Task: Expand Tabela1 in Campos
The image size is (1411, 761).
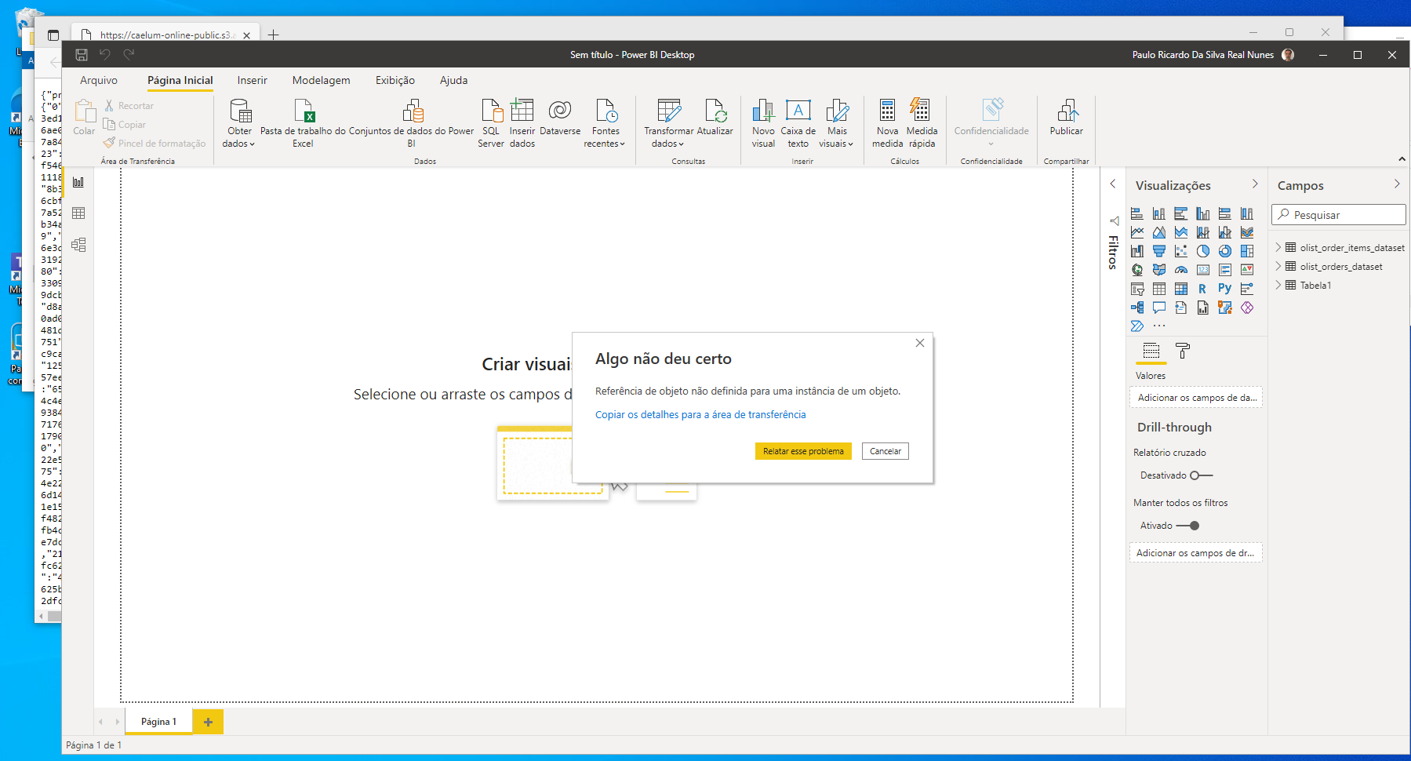Action: click(1278, 285)
